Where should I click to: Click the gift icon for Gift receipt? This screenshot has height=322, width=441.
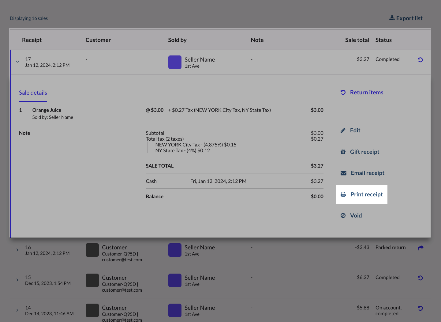(343, 152)
